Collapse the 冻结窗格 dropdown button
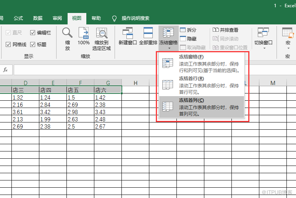This screenshot has height=198, width=296. 168,38
